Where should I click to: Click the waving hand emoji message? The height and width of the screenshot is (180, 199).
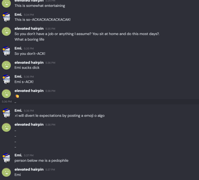(x=17, y=96)
